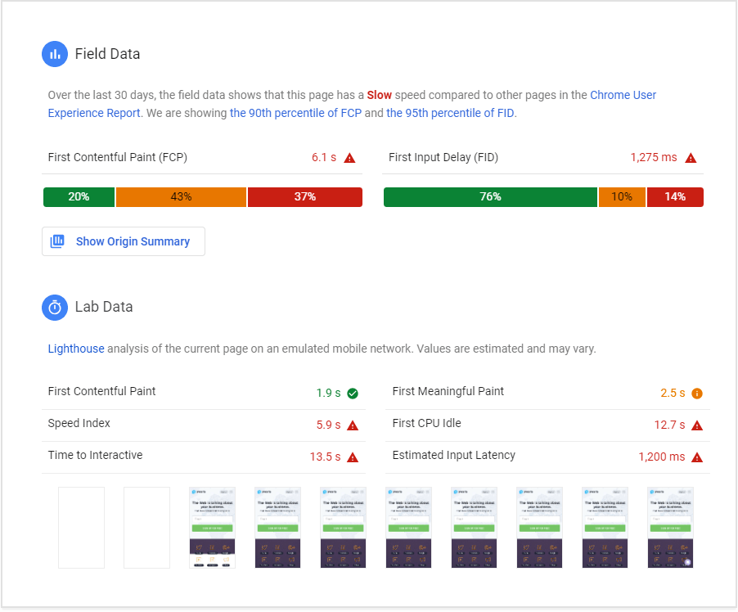Click the warning icon beside First Input Delay
This screenshot has width=738, height=612.
click(690, 157)
